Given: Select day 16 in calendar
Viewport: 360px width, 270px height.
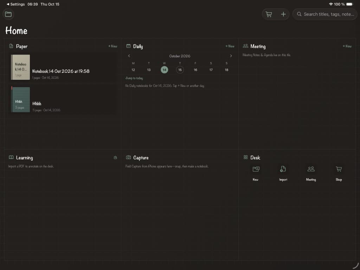Looking at the screenshot, I should tap(195, 70).
